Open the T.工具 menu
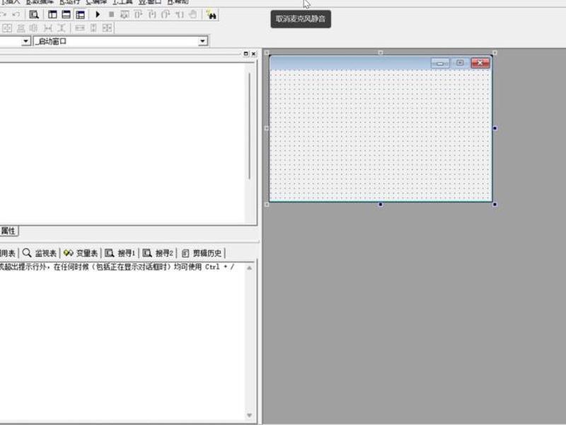 coord(122,2)
